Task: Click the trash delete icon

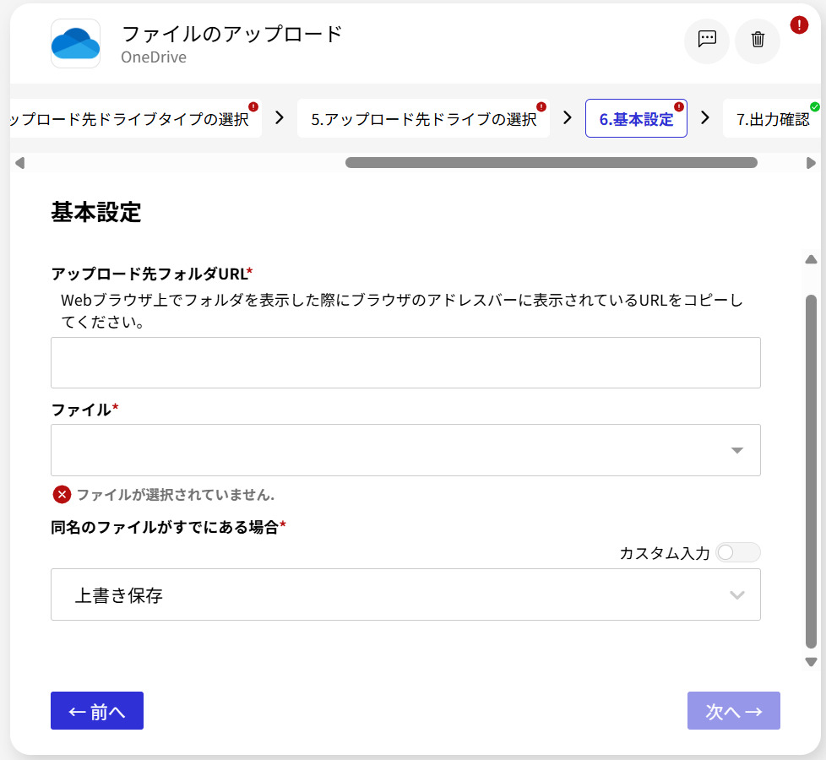Action: [x=758, y=41]
